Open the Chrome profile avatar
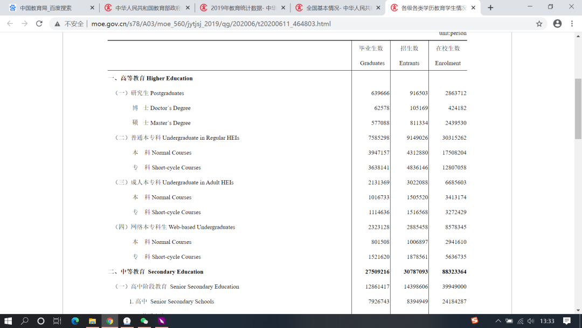This screenshot has width=582, height=328. click(557, 24)
